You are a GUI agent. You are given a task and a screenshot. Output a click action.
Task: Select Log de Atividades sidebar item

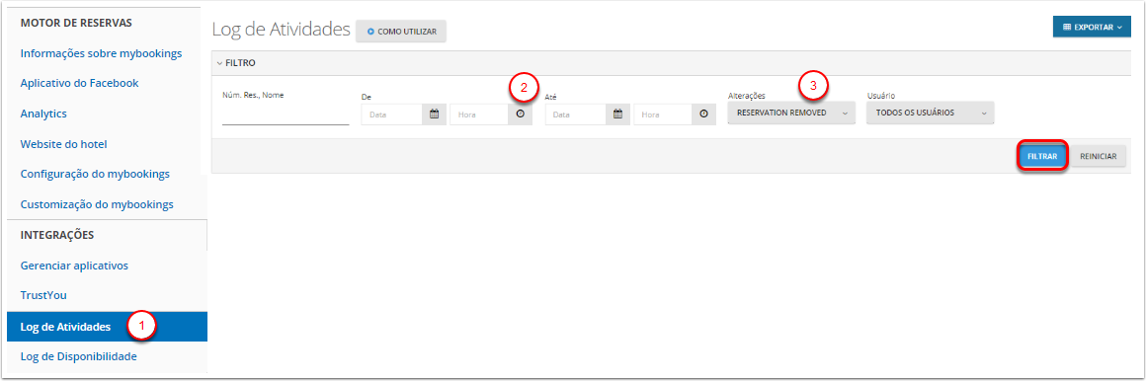coord(107,327)
